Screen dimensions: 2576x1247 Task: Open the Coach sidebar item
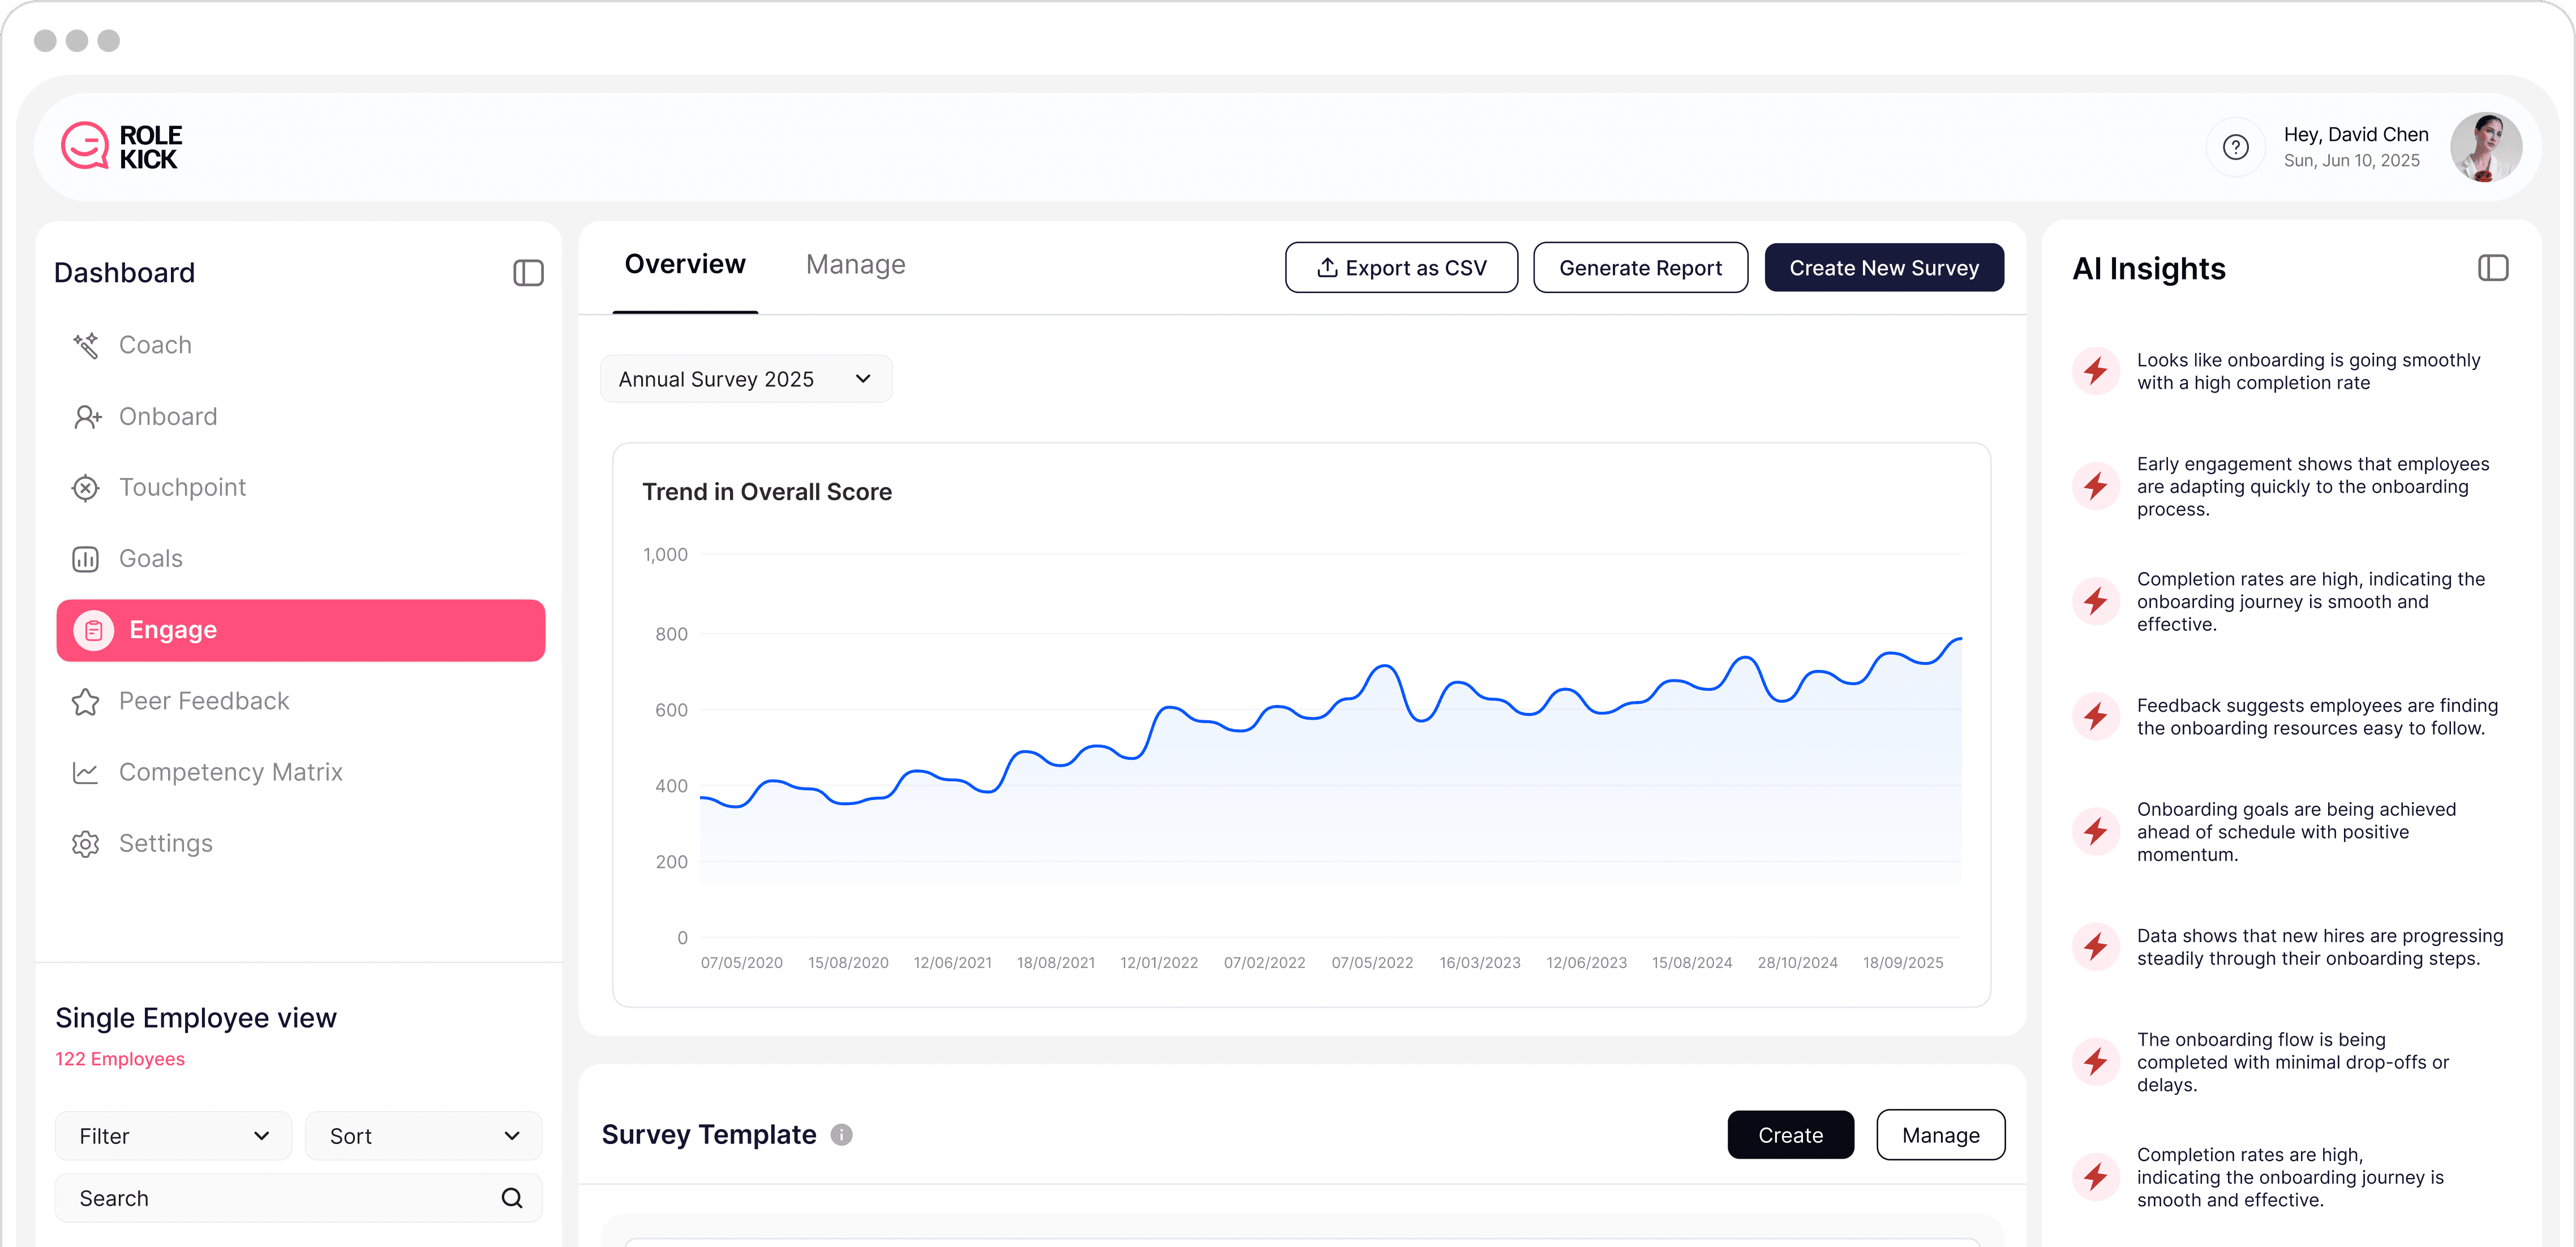(154, 345)
